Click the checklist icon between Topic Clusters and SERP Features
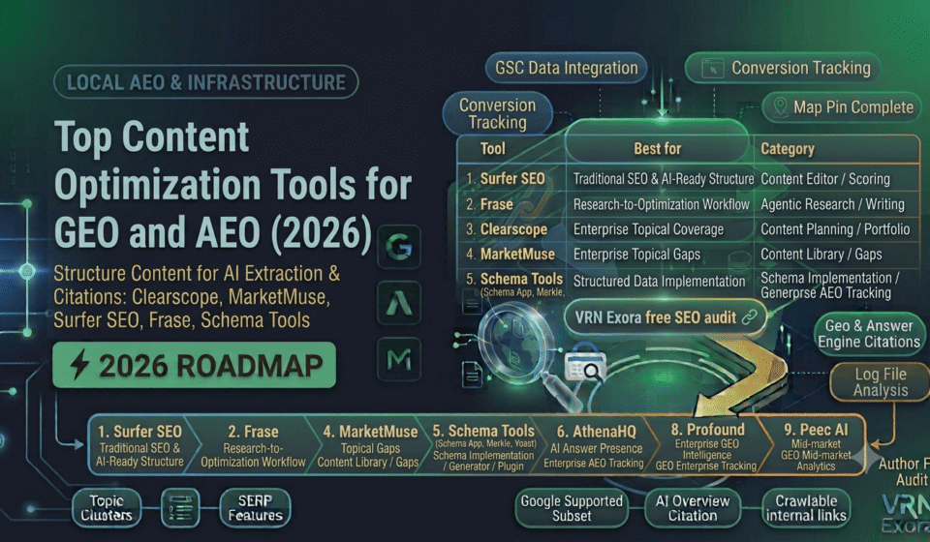This screenshot has width=930, height=542. tap(180, 508)
